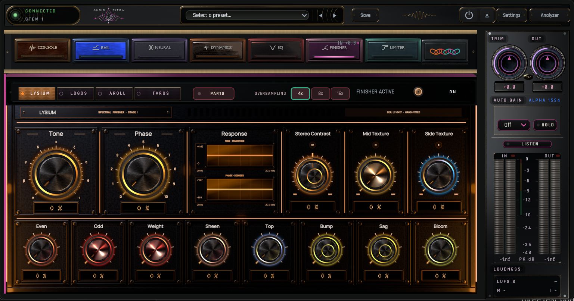The image size is (574, 301).
Task: Click the TRIM +0.0 value field
Action: 509,87
